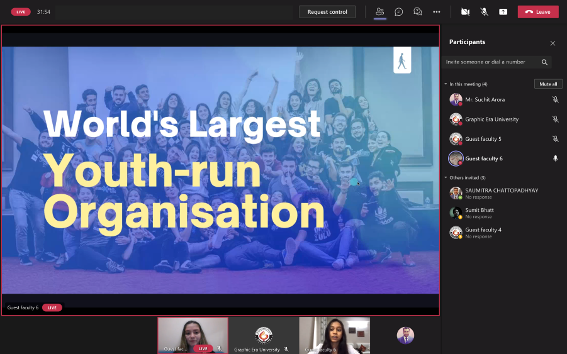This screenshot has height=354, width=567.
Task: Click muted mic icon beside Graphic Era University
Action: point(555,119)
